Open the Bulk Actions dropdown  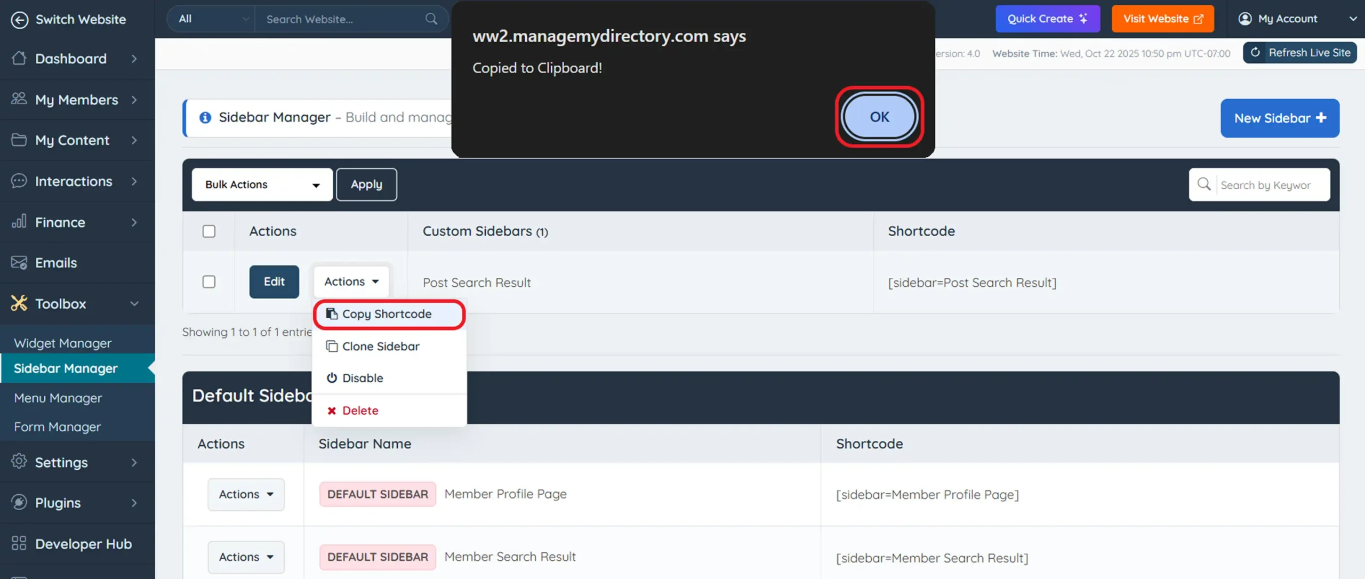(x=262, y=184)
